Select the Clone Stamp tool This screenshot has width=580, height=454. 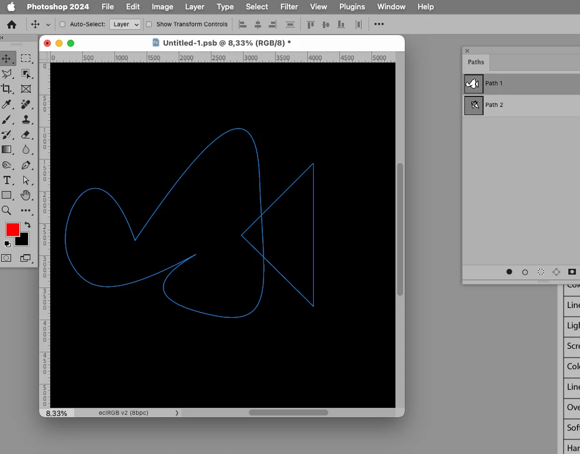[26, 120]
